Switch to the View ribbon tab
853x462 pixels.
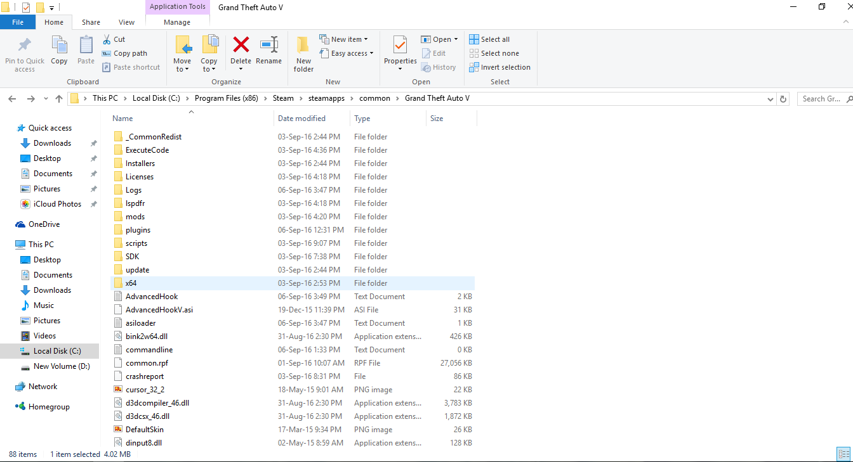click(127, 22)
